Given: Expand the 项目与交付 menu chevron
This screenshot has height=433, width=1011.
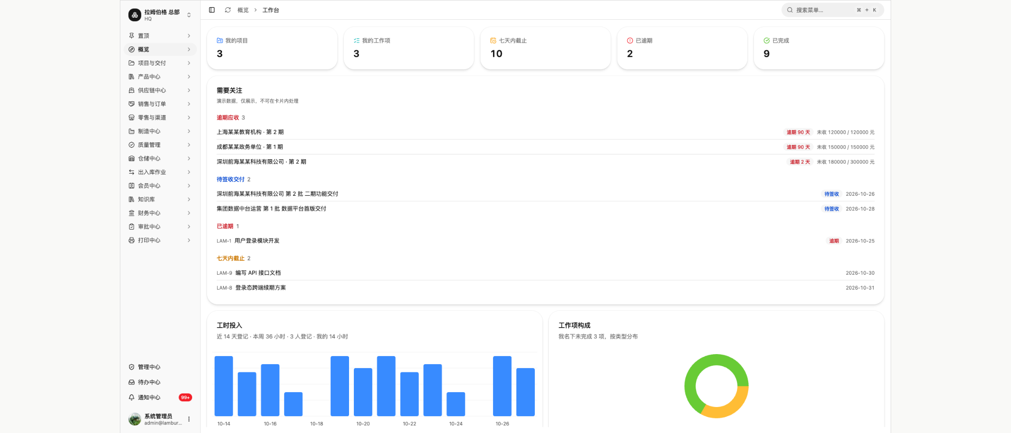Looking at the screenshot, I should click(x=189, y=63).
